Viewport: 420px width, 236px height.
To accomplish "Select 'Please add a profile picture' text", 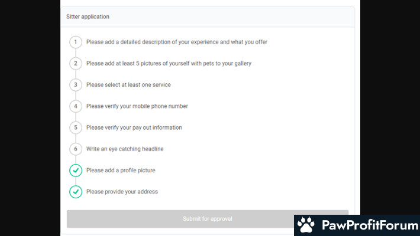I will click(x=122, y=171).
